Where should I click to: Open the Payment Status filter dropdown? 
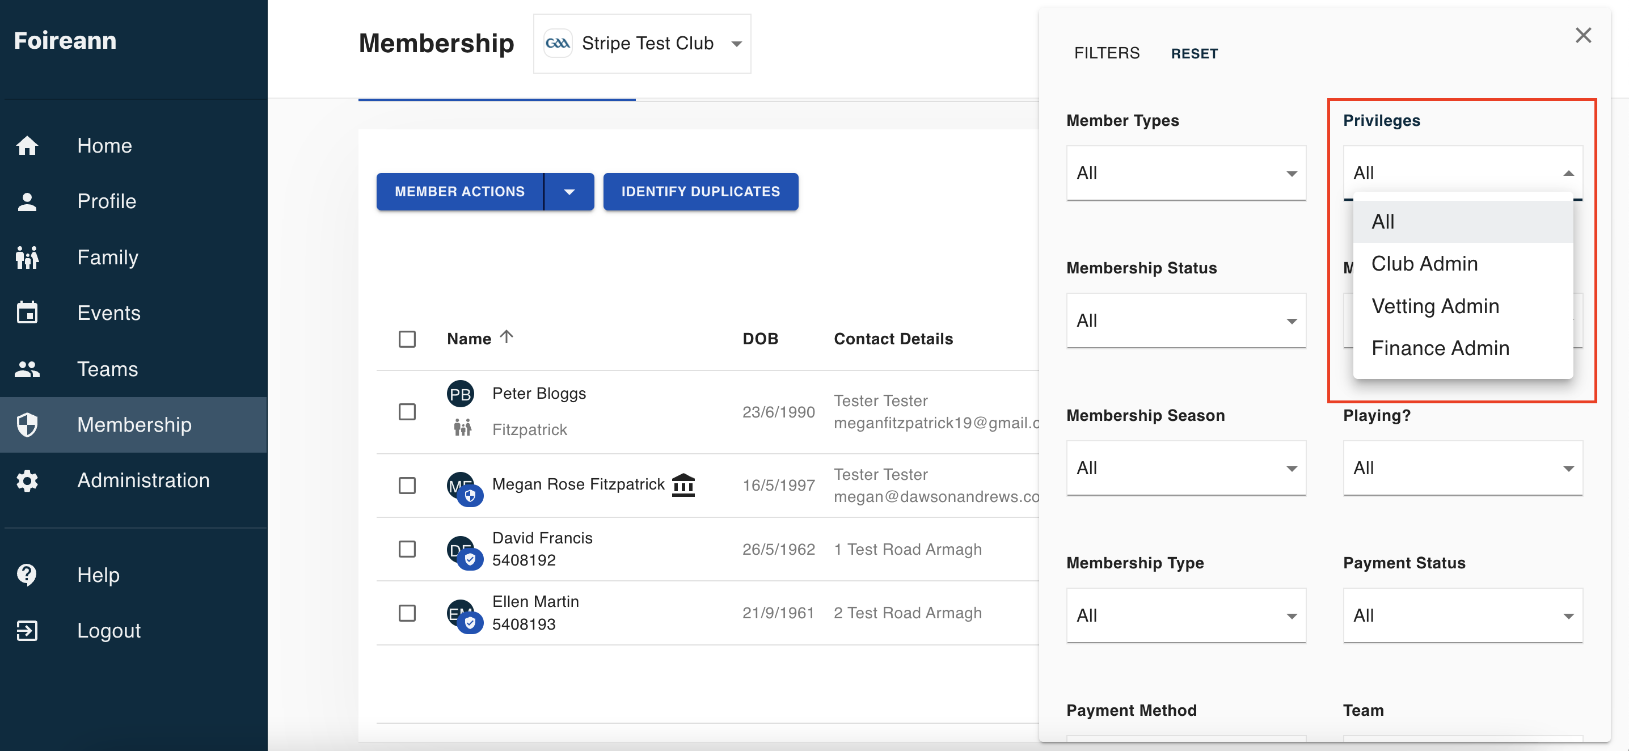1463,615
